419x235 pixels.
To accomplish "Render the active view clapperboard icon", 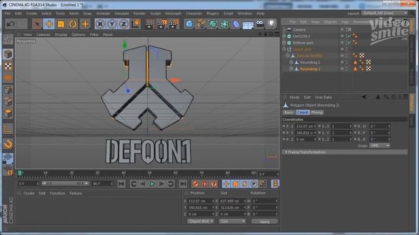I will (x=149, y=24).
